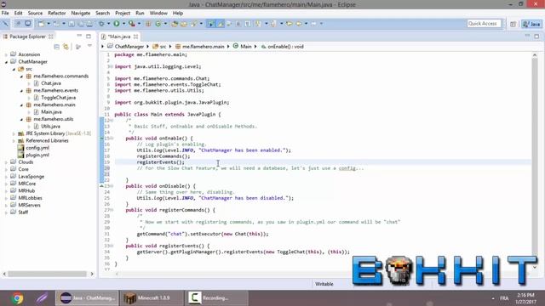Click the Save toolbar icon

(x=72, y=24)
